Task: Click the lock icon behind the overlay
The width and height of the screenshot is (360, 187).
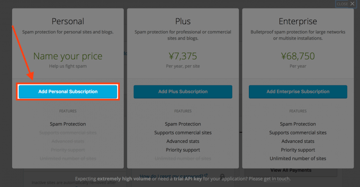Action: click(x=222, y=176)
